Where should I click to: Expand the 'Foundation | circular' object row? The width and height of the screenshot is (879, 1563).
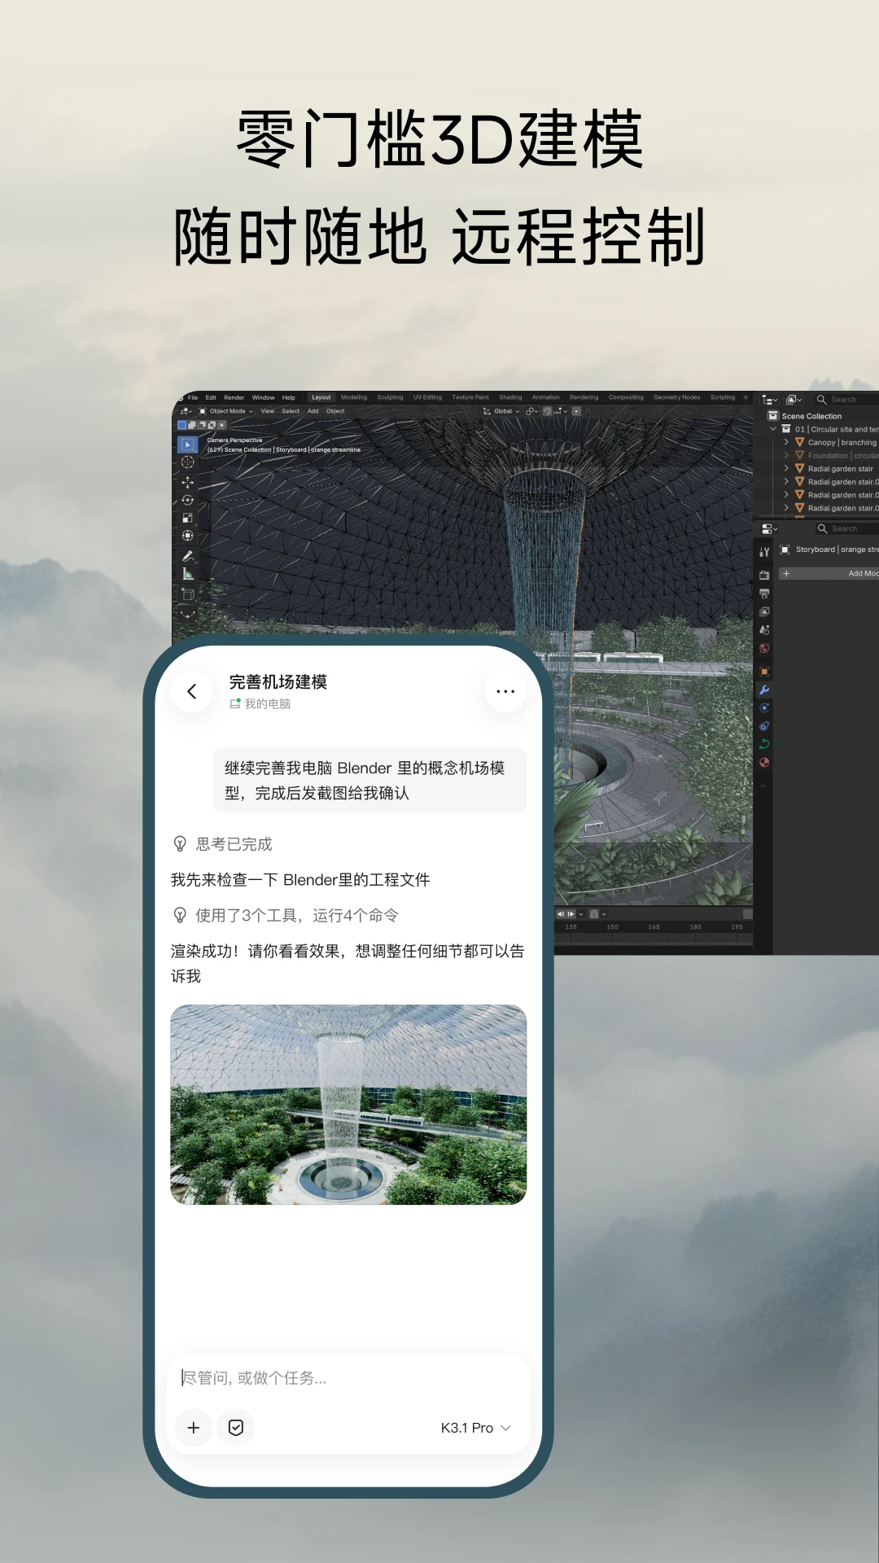(x=786, y=455)
